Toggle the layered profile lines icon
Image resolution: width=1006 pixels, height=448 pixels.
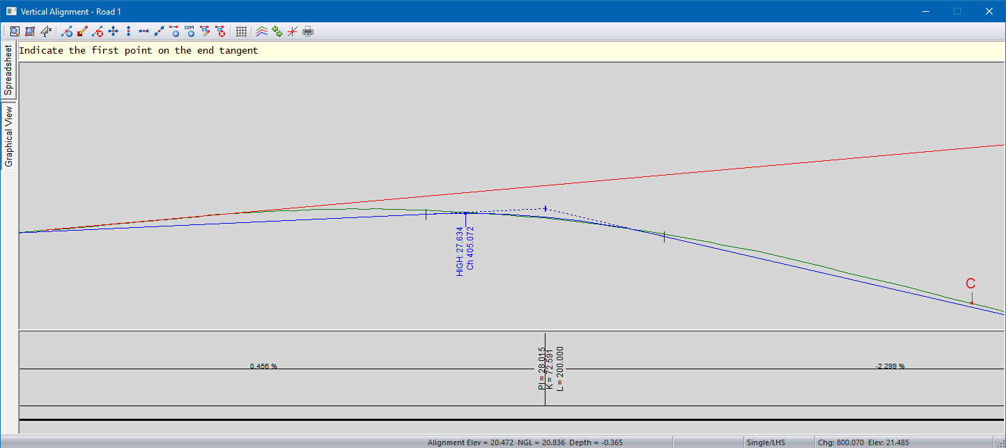pyautogui.click(x=262, y=31)
